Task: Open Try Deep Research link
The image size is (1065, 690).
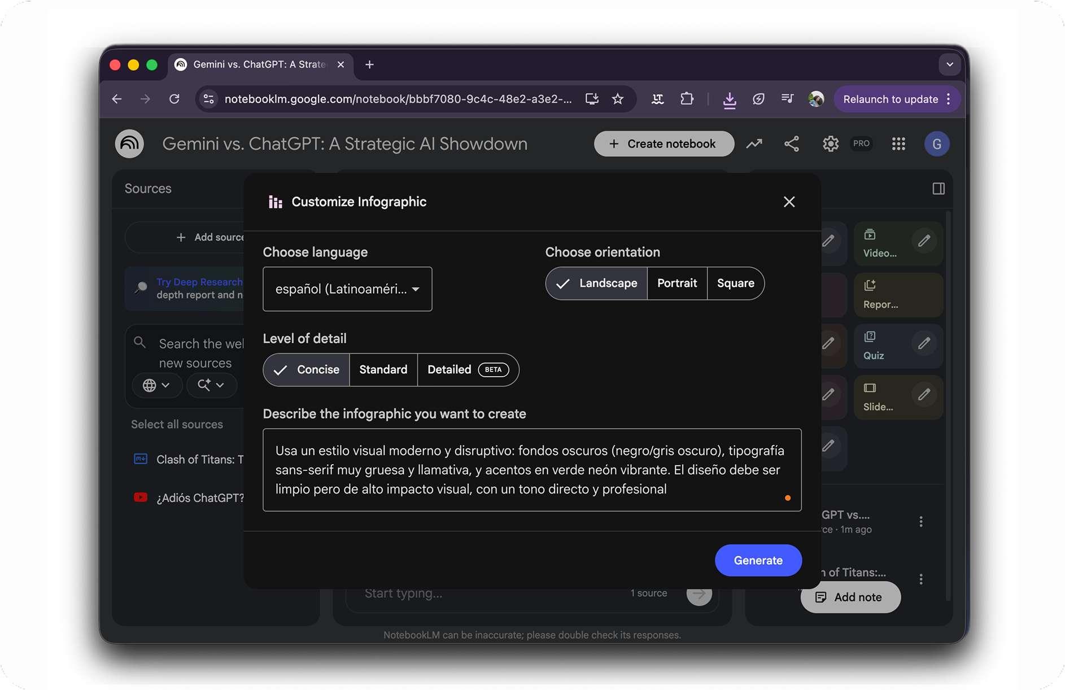Action: (199, 282)
